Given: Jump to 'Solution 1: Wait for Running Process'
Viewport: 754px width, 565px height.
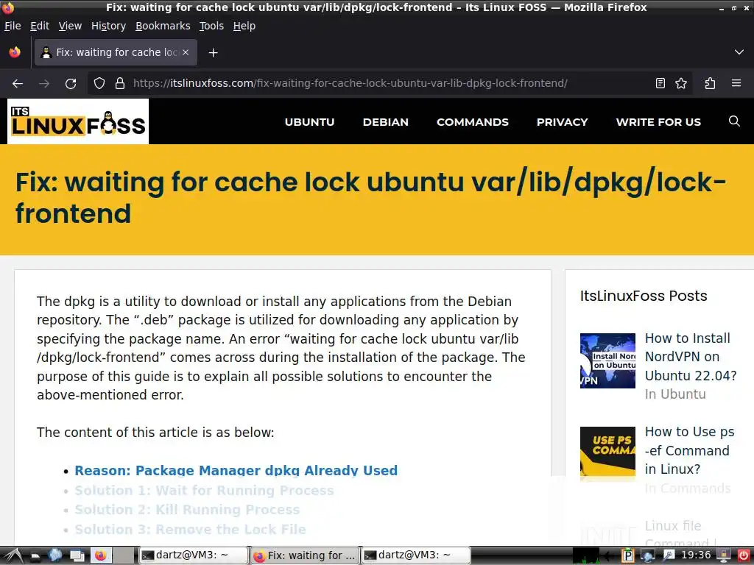Looking at the screenshot, I should 204,490.
